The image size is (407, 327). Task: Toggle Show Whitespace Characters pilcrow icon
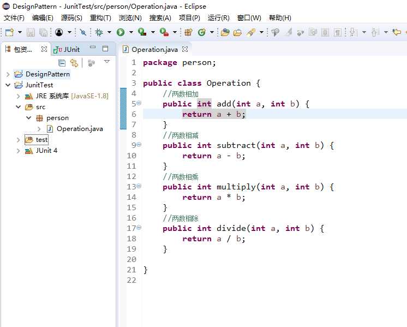337,32
